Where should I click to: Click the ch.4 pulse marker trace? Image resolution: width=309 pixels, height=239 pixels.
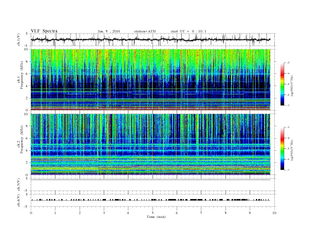click(150, 200)
